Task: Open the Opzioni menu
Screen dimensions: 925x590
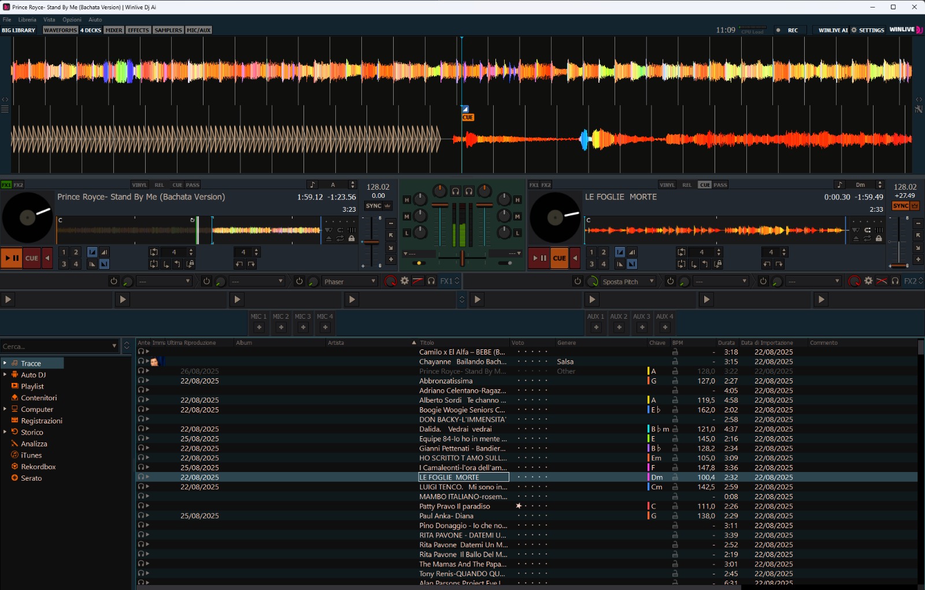Action: (72, 20)
